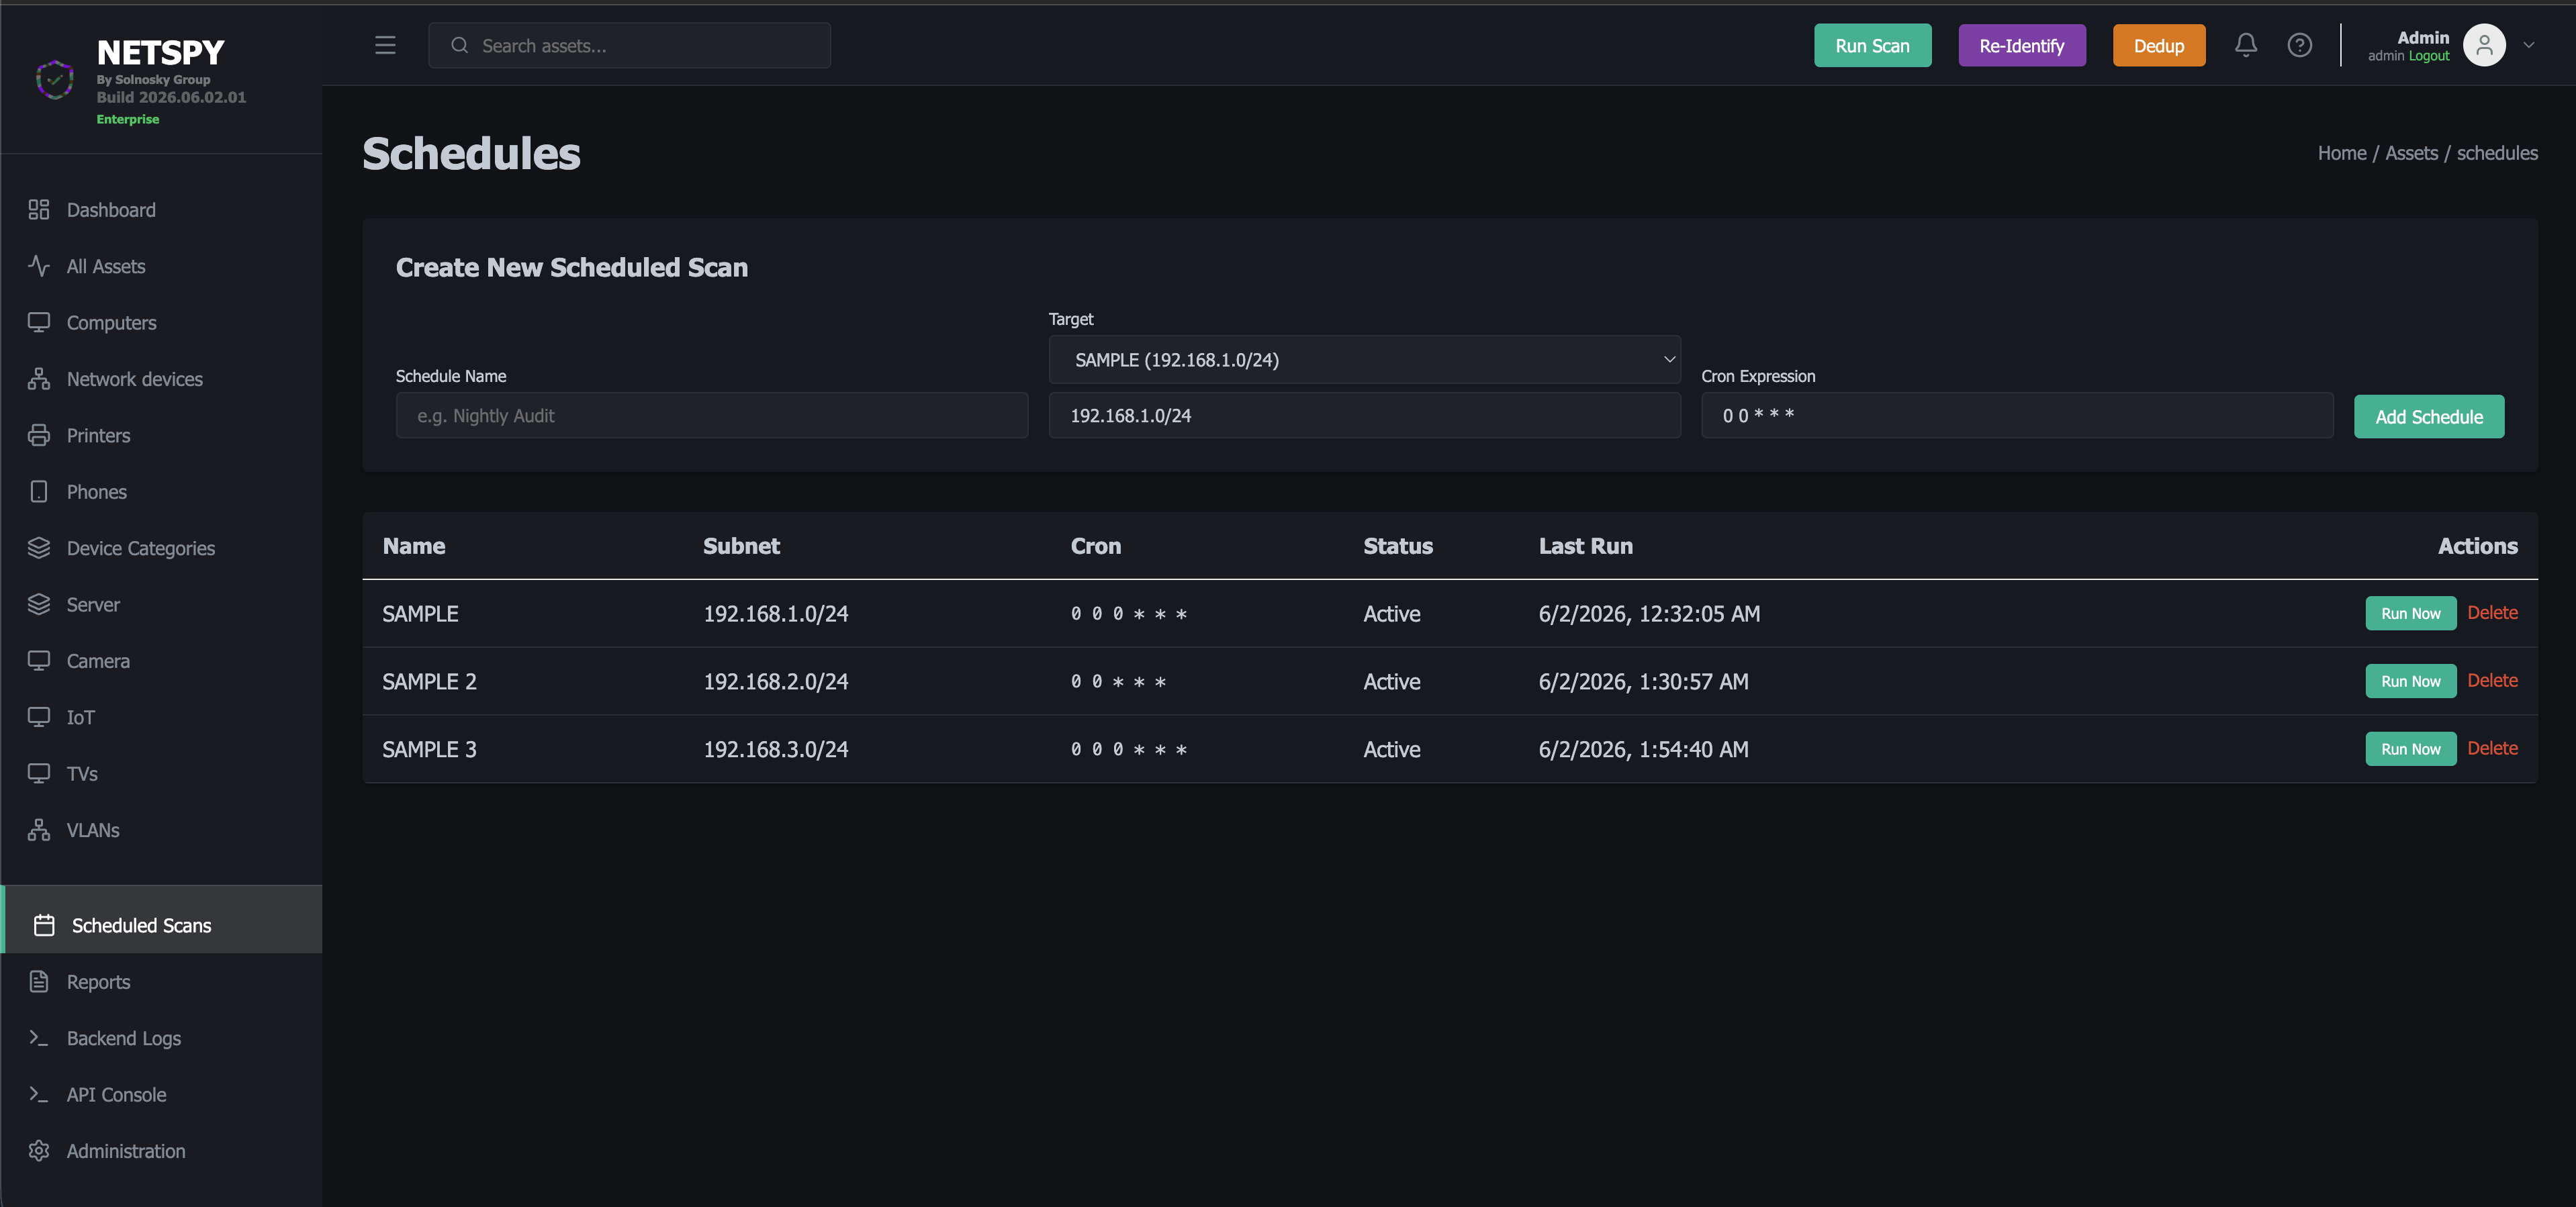The image size is (2576, 1207).
Task: Click the Home breadcrumb link
Action: click(2341, 153)
